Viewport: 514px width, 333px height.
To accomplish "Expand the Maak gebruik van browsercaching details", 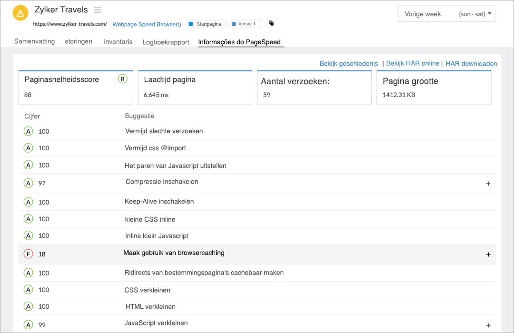I will click(x=488, y=254).
